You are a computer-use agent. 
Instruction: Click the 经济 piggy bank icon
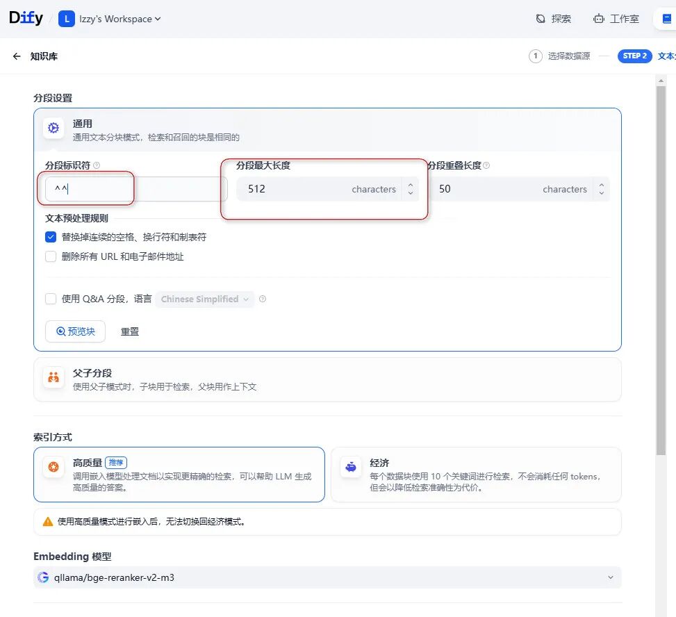[351, 467]
